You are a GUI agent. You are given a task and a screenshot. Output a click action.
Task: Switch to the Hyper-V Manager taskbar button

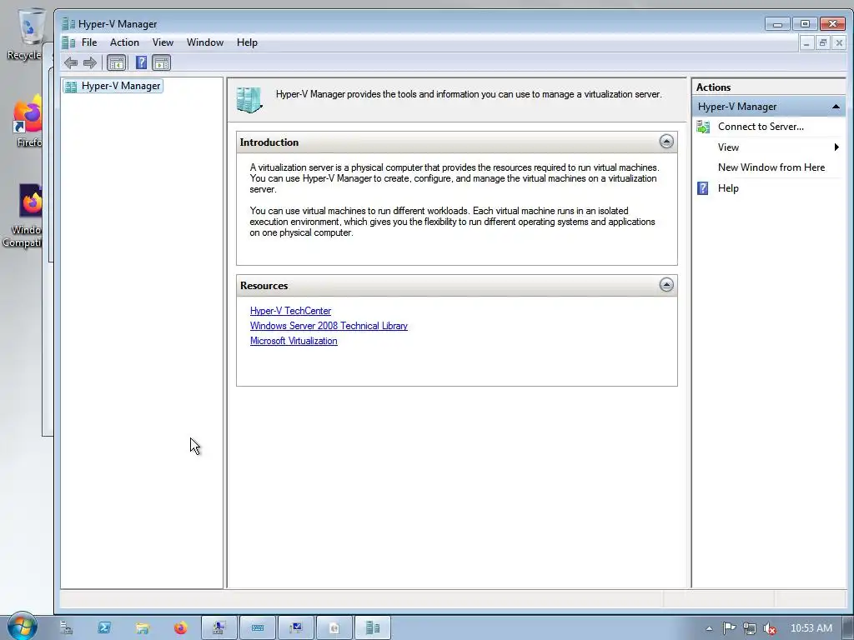click(373, 628)
